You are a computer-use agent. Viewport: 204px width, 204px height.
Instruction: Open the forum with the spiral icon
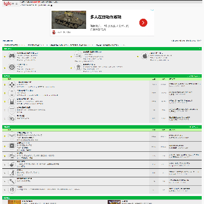pos(12,118)
